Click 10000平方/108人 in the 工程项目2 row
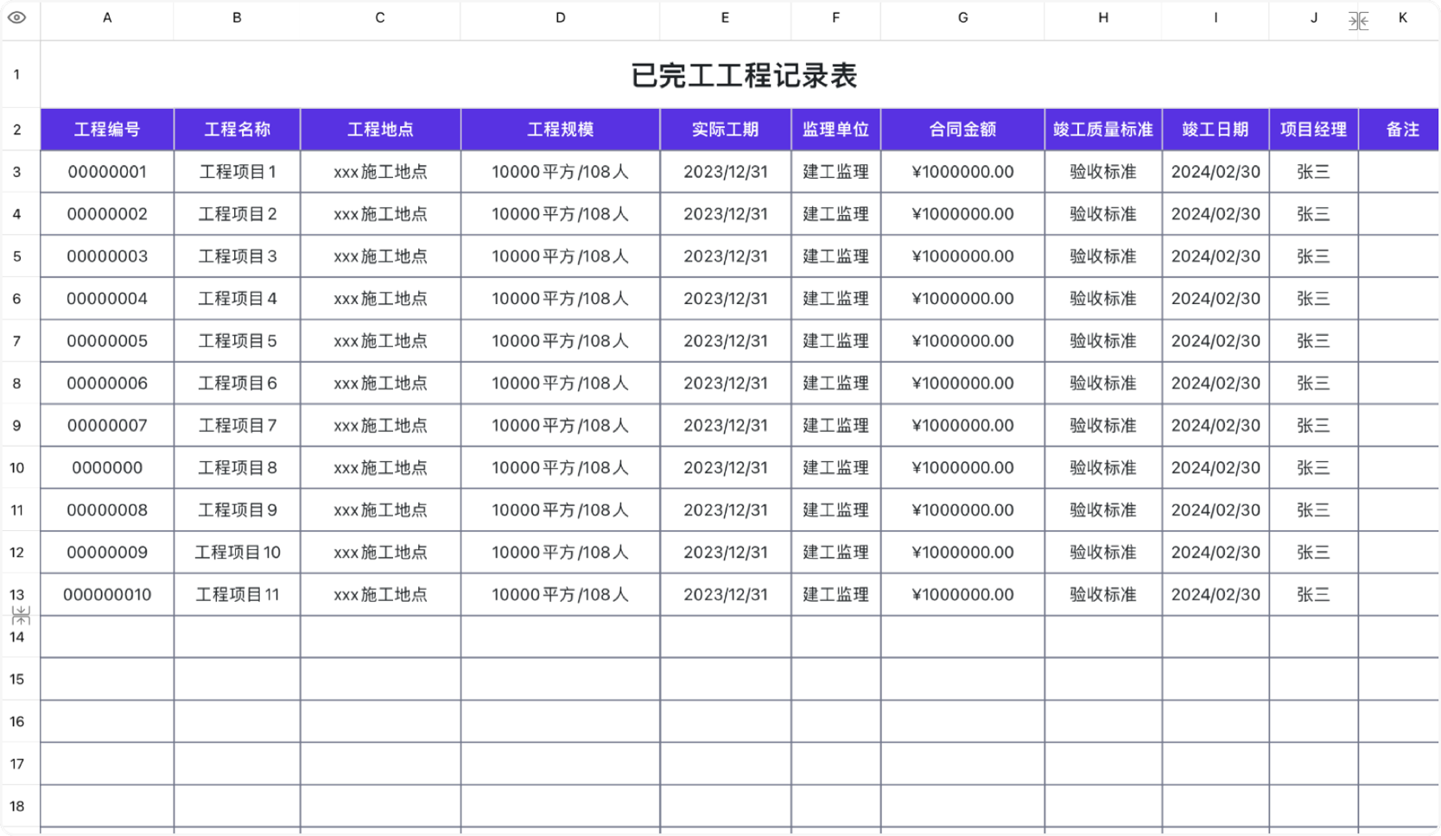 (x=560, y=214)
